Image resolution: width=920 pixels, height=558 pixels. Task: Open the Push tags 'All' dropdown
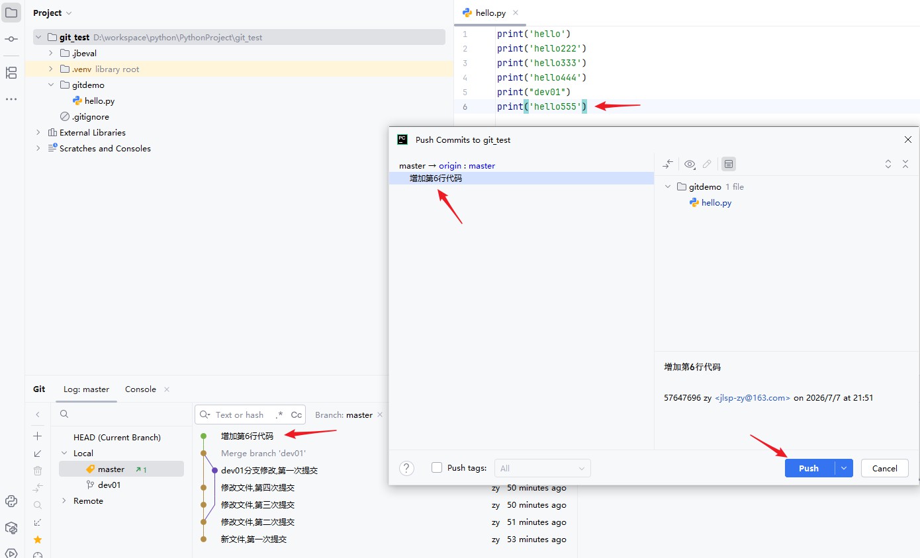(x=542, y=468)
